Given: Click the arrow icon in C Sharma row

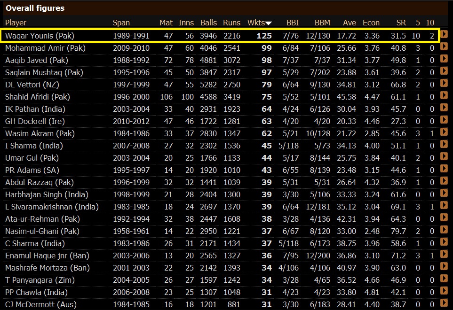Looking at the screenshot, I should coord(444,242).
